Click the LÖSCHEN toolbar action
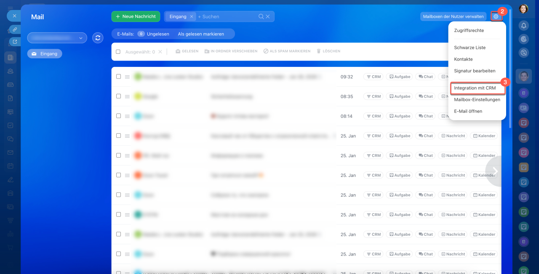The height and width of the screenshot is (274, 539). point(328,51)
